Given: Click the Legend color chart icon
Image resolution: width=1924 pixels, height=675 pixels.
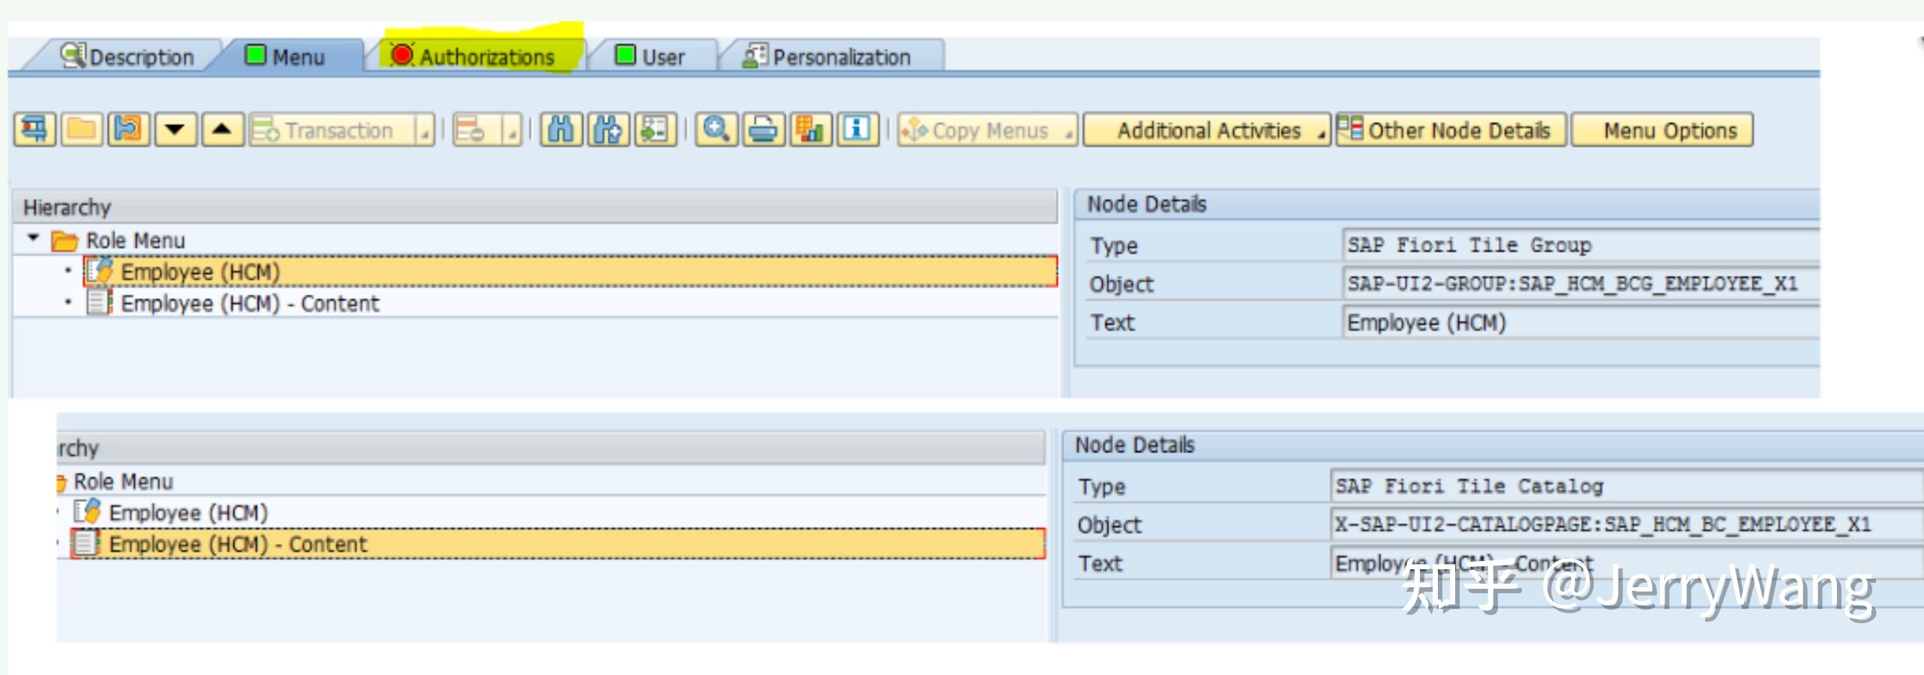Looking at the screenshot, I should coord(812,129).
